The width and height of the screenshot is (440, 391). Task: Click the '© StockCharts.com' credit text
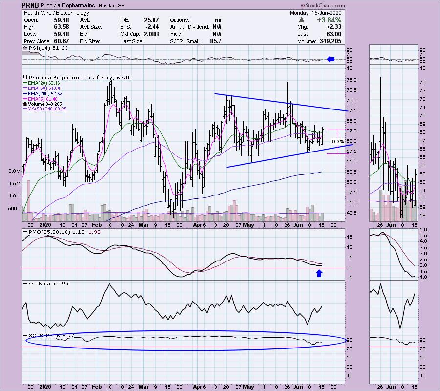pos(323,5)
